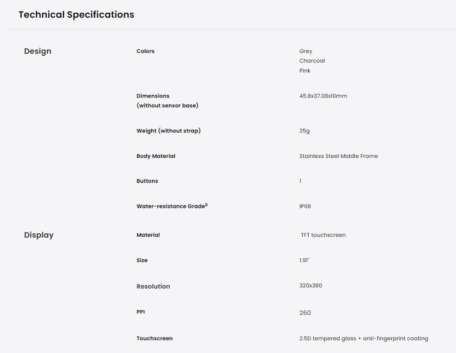Click the 320x380 resolution value

311,285
